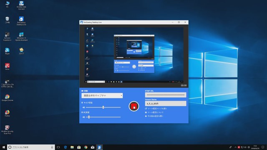Click the Windows Start button
Screen dimensions: 267x150
(x=4, y=147)
